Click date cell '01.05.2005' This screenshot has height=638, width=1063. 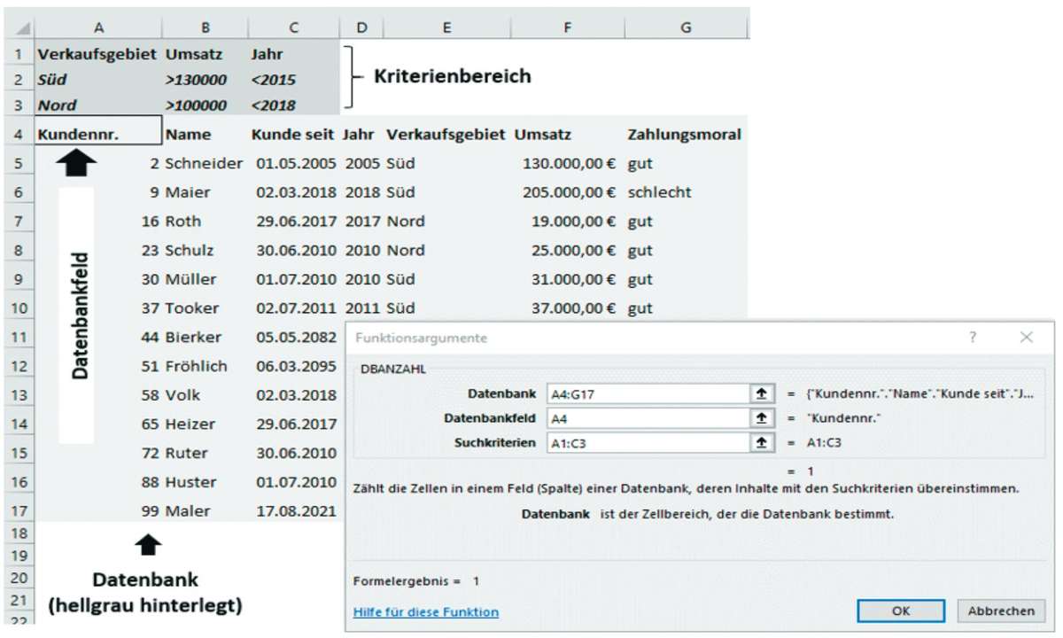coord(294,164)
